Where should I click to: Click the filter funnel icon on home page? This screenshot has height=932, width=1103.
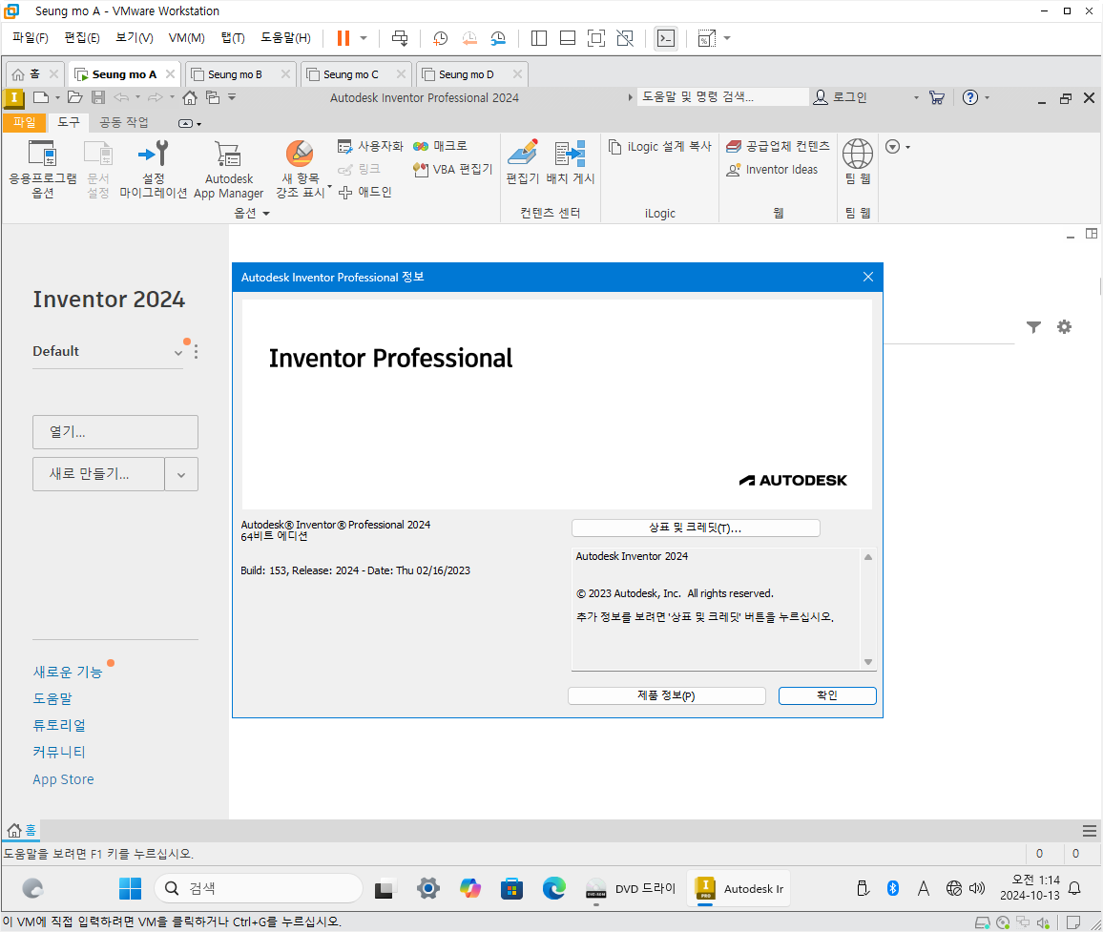(1033, 327)
